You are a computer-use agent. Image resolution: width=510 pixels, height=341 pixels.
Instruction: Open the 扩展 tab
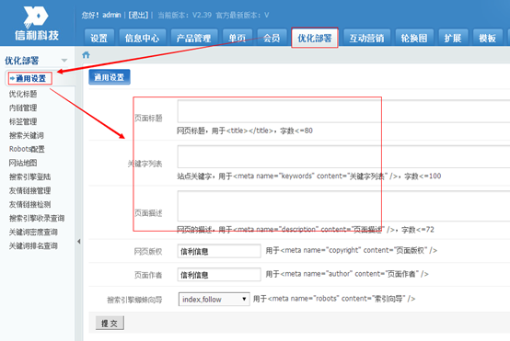pos(453,38)
